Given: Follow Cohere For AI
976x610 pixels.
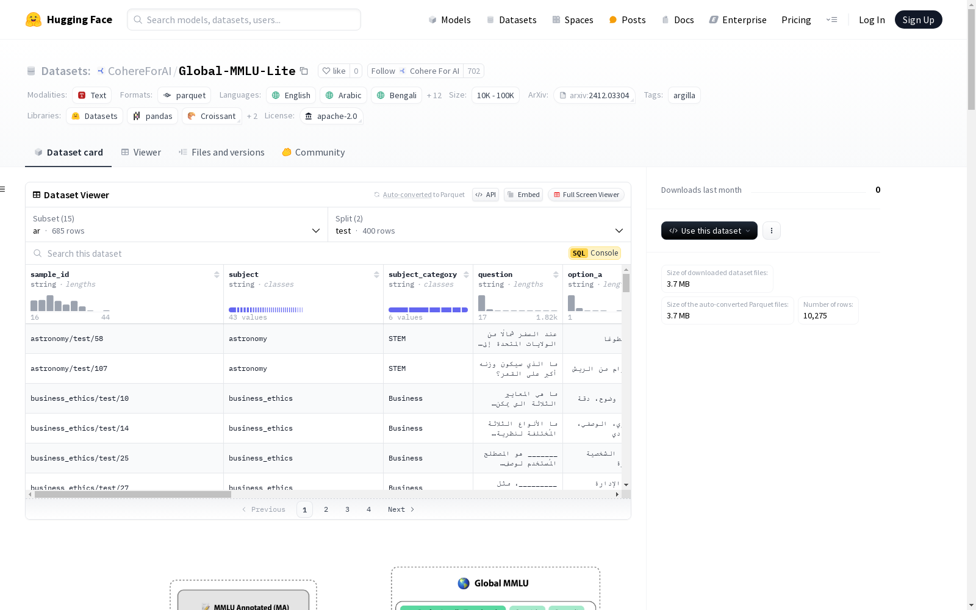Looking at the screenshot, I should (415, 71).
